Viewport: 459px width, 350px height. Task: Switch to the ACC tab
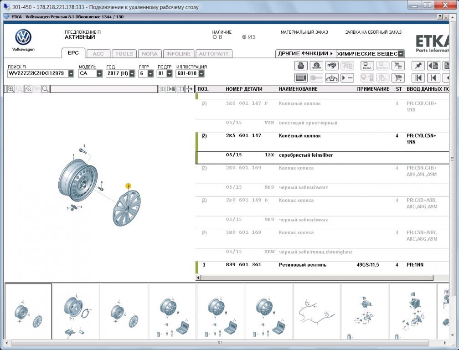pyautogui.click(x=98, y=54)
